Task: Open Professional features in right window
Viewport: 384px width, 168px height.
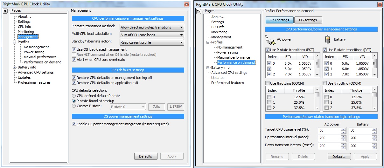Action: [227, 83]
